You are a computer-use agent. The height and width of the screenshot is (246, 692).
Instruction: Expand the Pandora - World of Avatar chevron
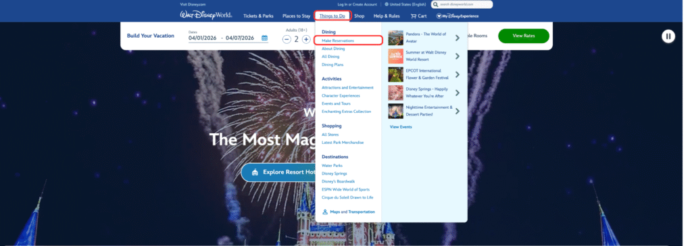pyautogui.click(x=458, y=38)
